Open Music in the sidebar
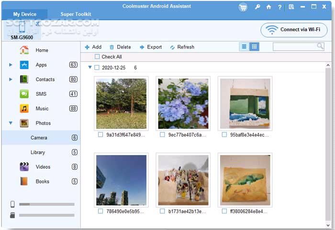Screen dimensions: 335x230 42,109
